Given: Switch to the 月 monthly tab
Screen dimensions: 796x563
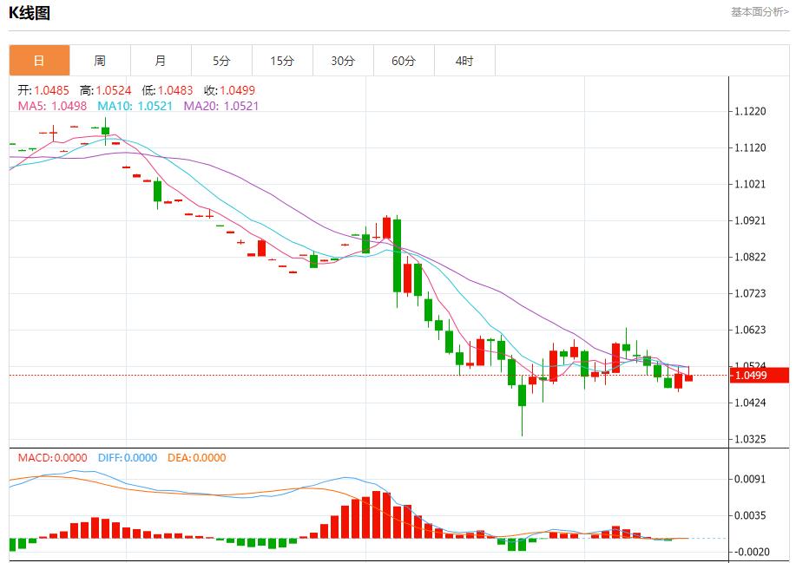Looking at the screenshot, I should (161, 61).
